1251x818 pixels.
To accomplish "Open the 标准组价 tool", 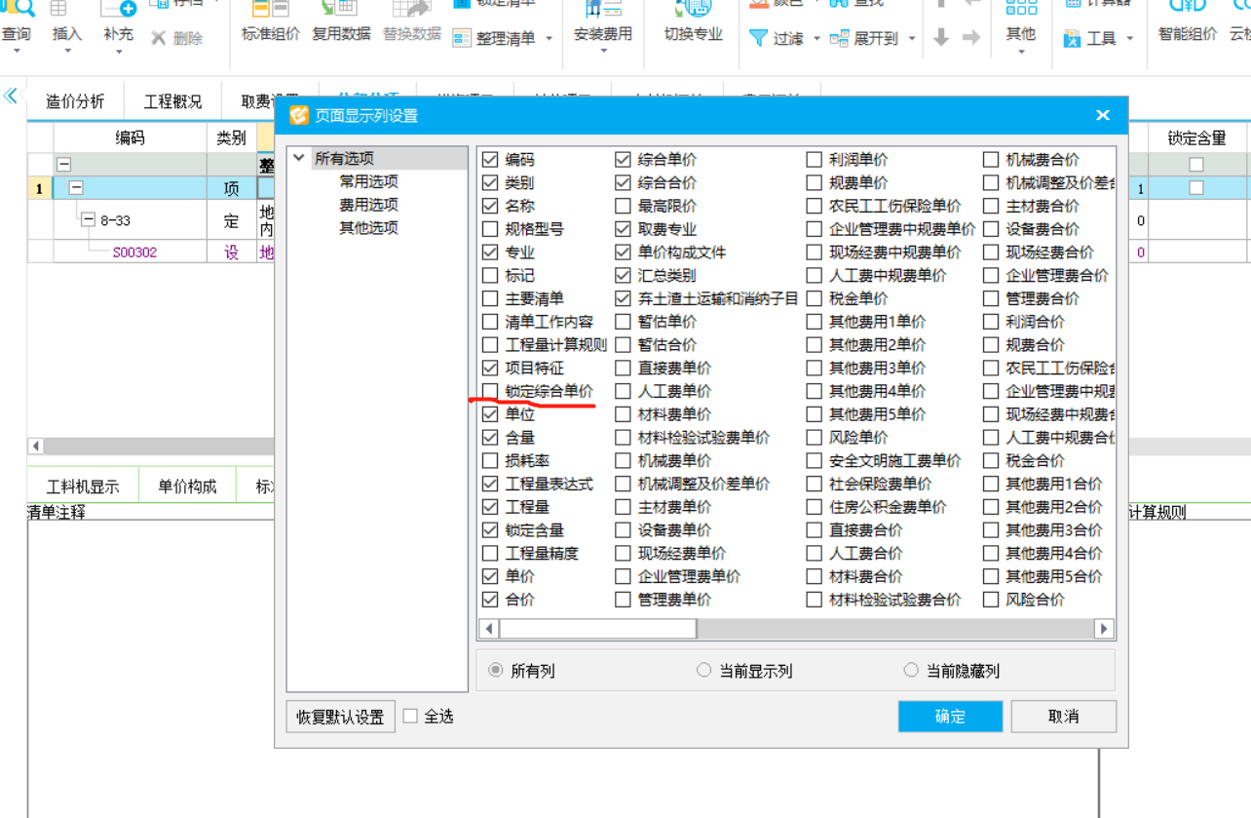I will click(x=271, y=21).
